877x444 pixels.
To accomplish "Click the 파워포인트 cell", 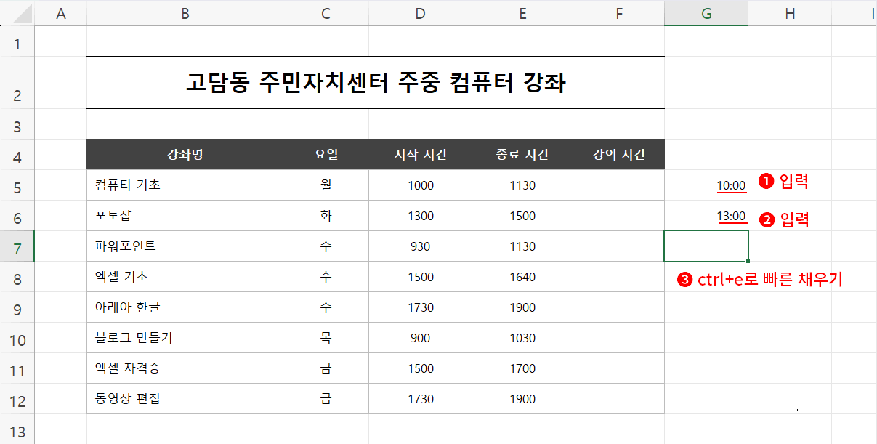I will pyautogui.click(x=185, y=246).
